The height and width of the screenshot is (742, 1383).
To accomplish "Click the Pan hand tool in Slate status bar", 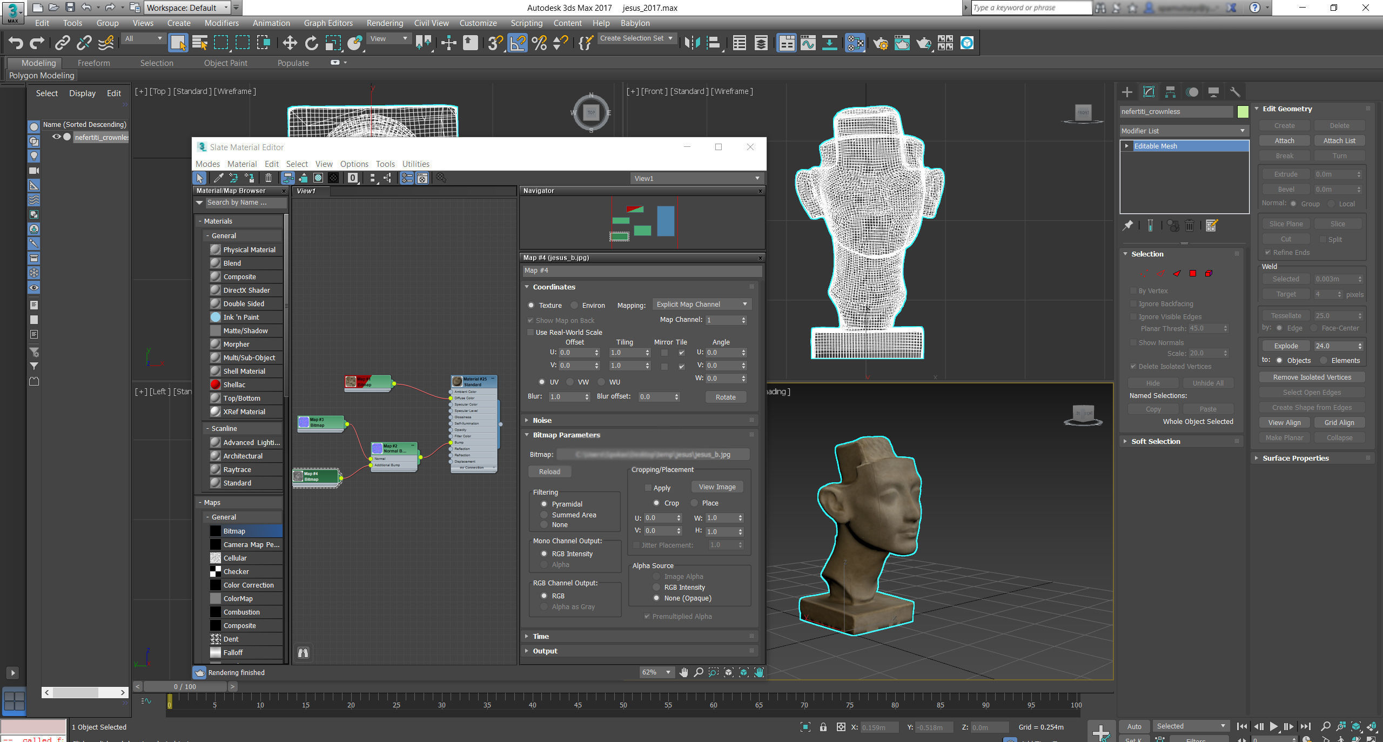I will coord(684,672).
